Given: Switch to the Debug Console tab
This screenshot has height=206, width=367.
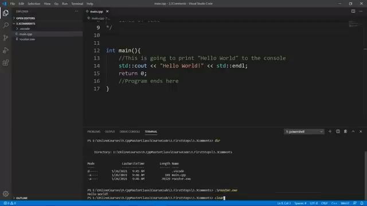Looking at the screenshot, I should click(x=130, y=132).
